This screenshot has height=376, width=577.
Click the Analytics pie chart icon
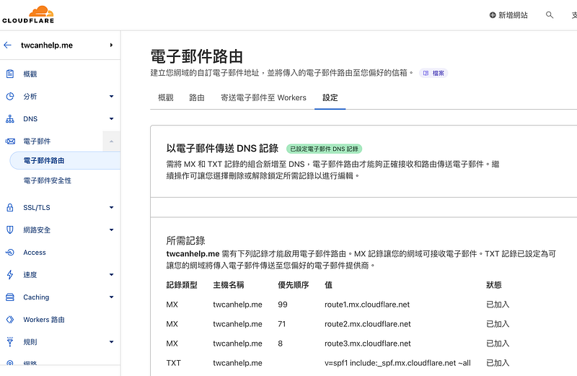point(10,97)
